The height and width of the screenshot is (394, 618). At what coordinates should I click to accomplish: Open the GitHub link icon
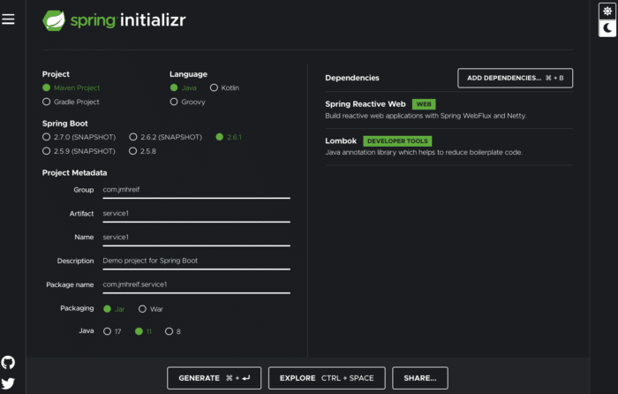click(8, 362)
